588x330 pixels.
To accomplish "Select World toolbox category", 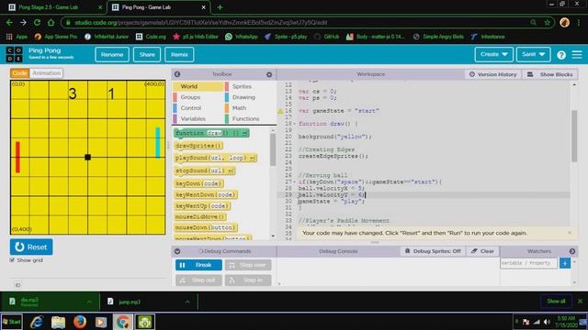I will (x=198, y=86).
